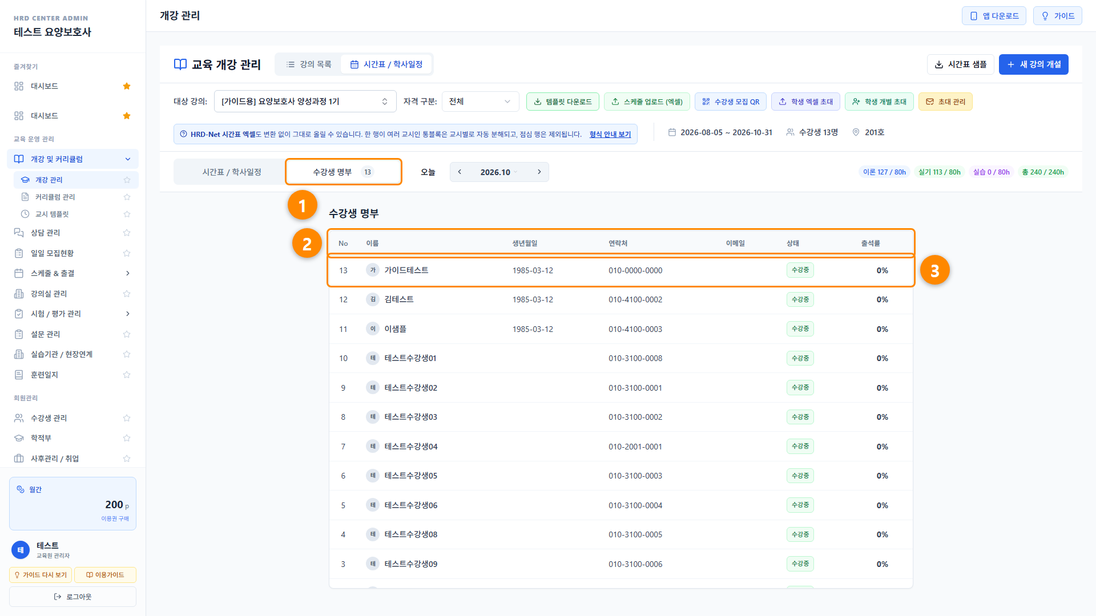Toggle favorite star for 교시 템플릿
1096x616 pixels.
click(x=127, y=214)
